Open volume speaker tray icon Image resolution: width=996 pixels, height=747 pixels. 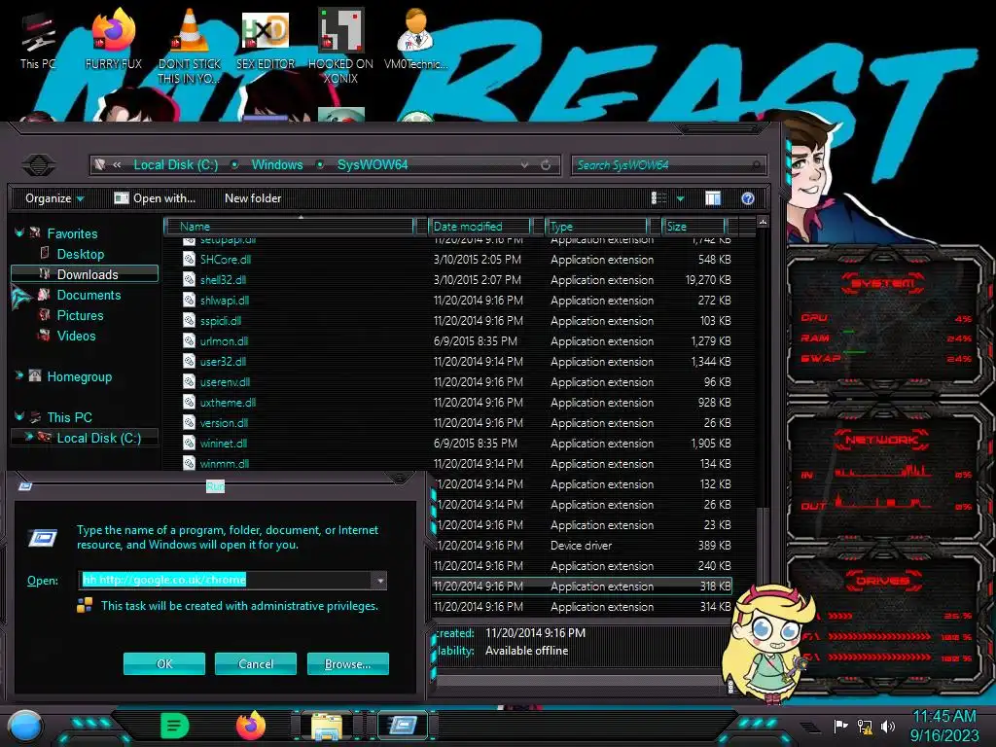888,726
